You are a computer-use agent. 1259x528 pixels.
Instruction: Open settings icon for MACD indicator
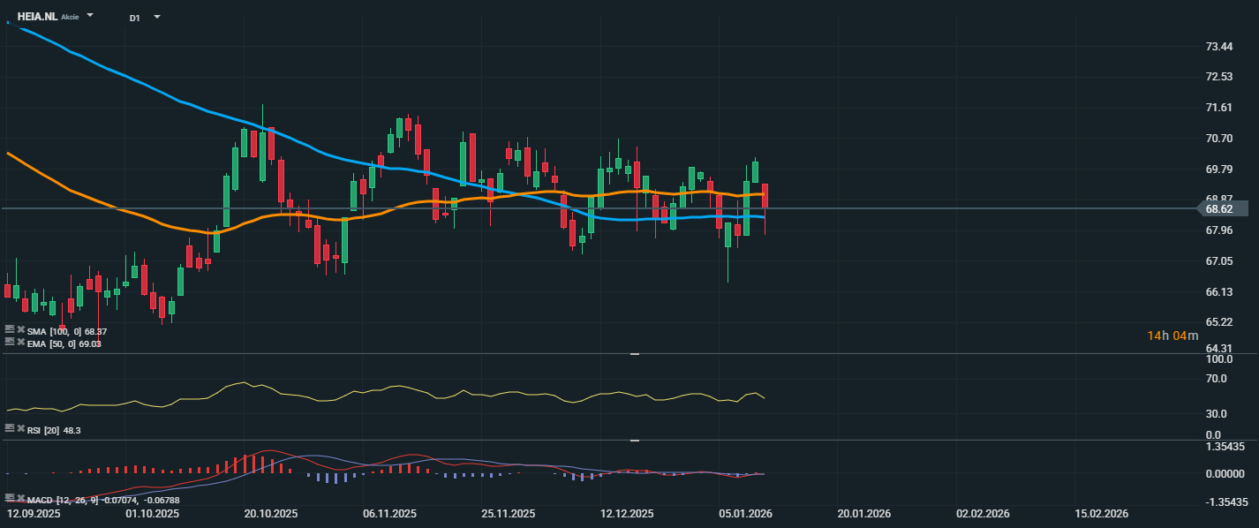(x=10, y=500)
